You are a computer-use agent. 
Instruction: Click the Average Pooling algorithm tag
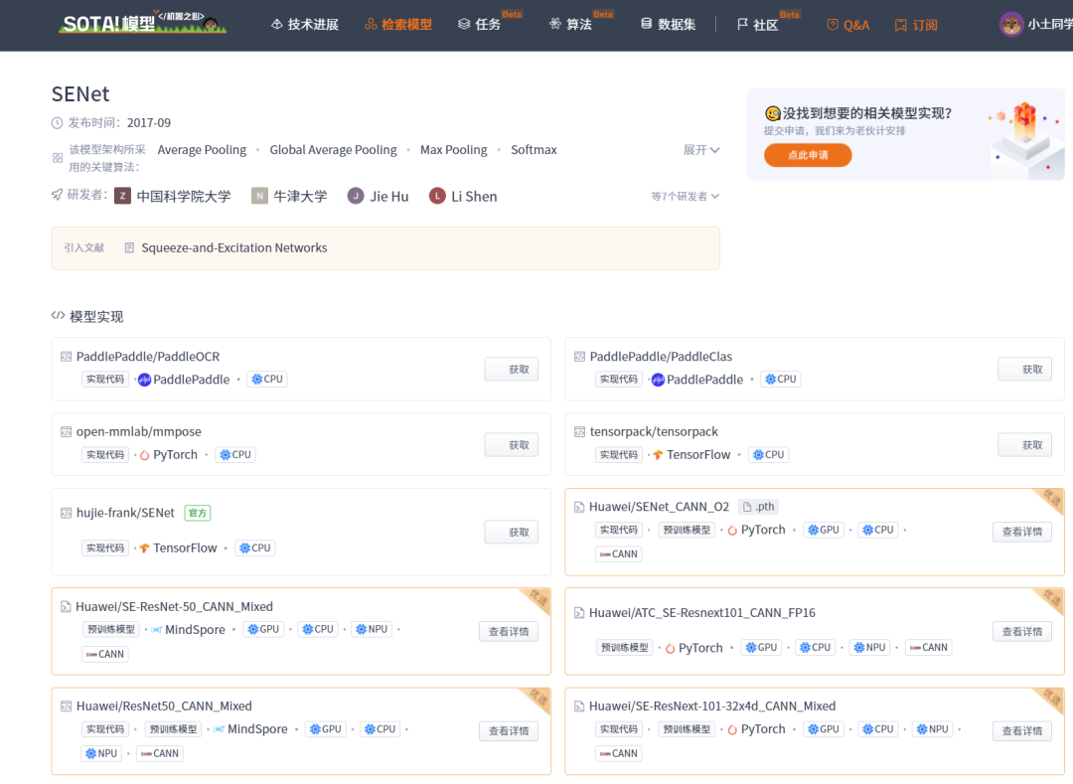pyautogui.click(x=202, y=150)
